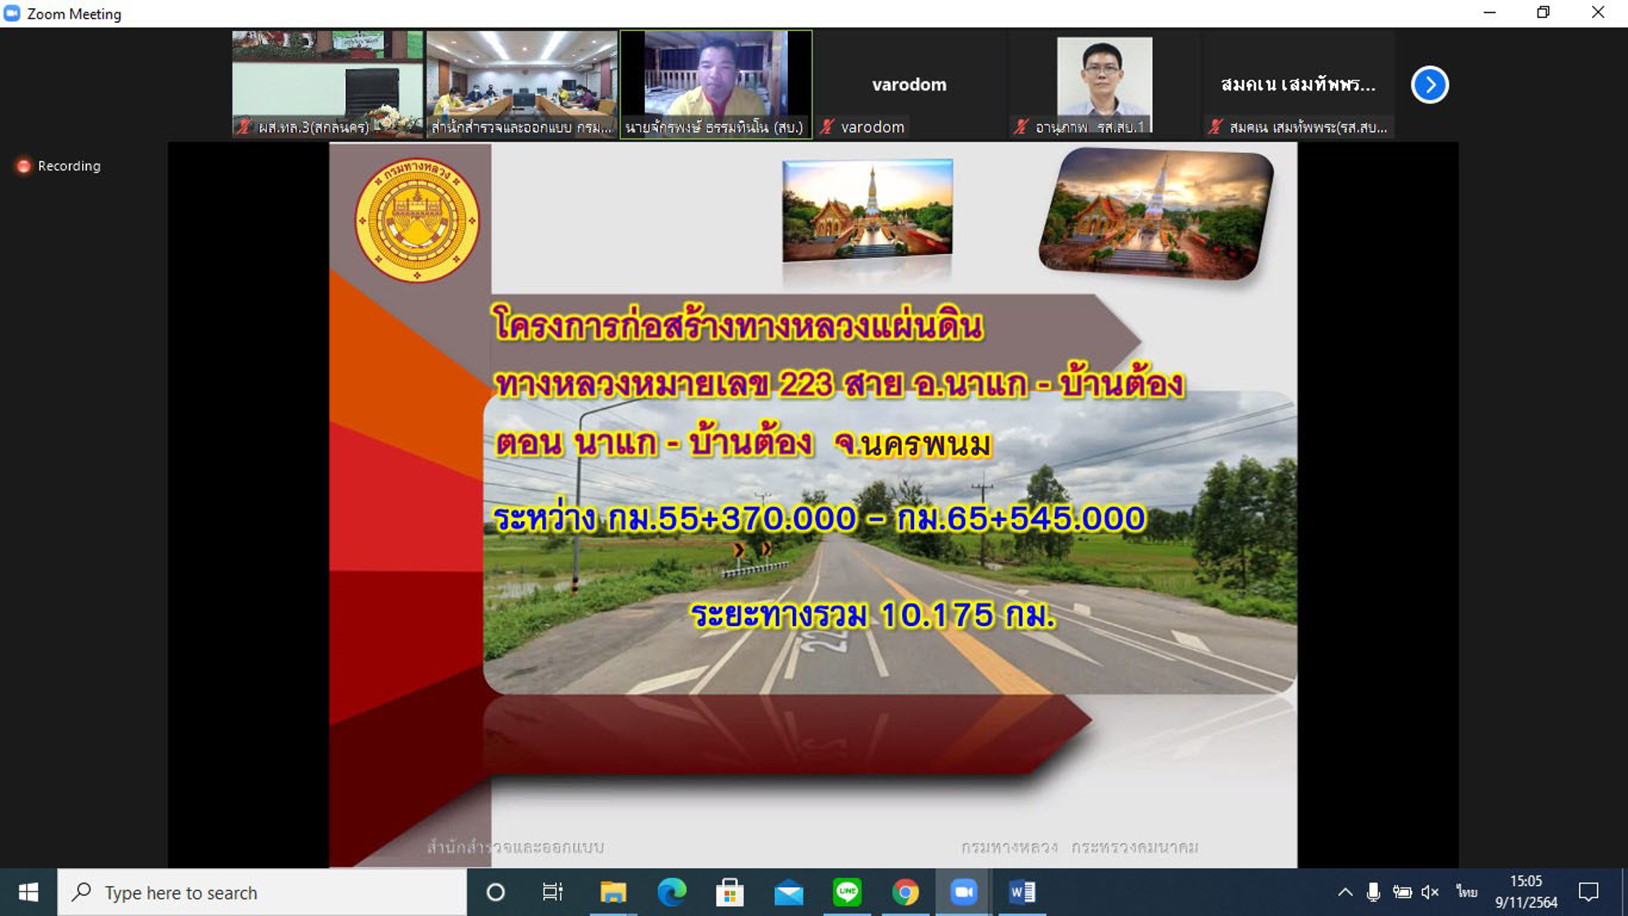Toggle muted speaker volume icon
The image size is (1628, 916).
(1430, 892)
